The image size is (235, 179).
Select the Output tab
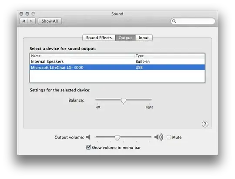125,37
